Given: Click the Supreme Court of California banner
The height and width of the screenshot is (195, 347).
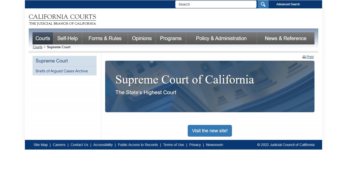Looking at the screenshot, I should pos(210,86).
